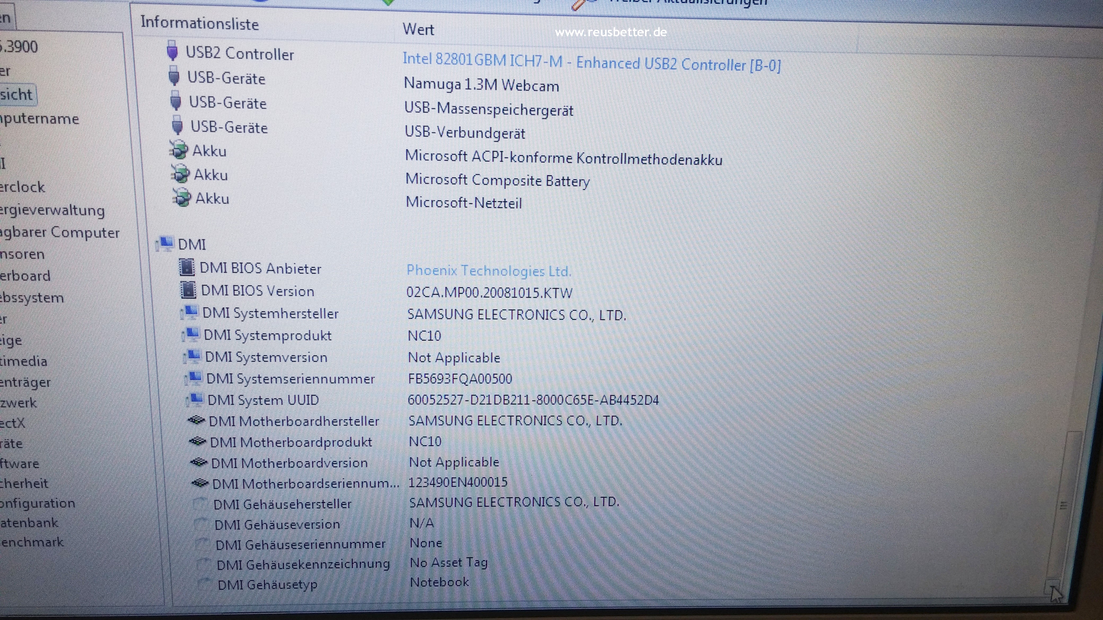The height and width of the screenshot is (620, 1103).
Task: Click the USB2 Controller plug icon
Action: [x=172, y=51]
